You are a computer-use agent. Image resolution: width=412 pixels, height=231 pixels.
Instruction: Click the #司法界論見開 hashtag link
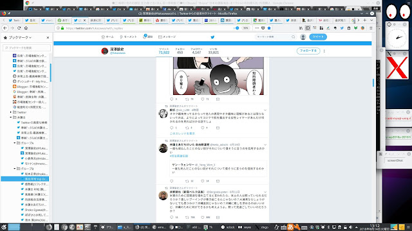pos(179,156)
